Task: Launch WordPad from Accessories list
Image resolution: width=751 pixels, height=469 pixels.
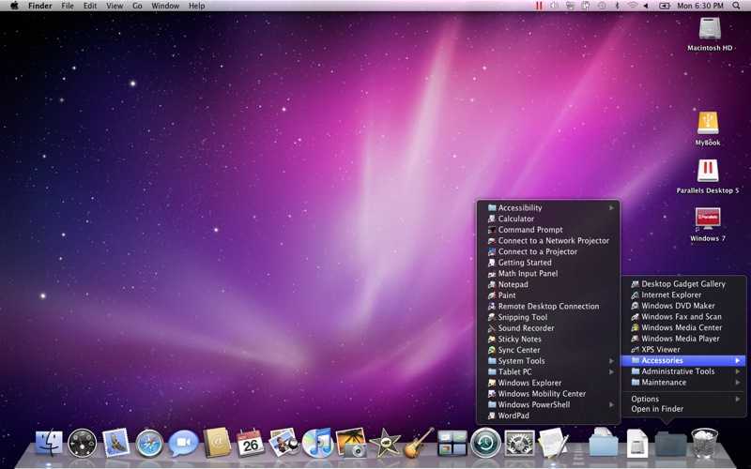Action: [548, 416]
